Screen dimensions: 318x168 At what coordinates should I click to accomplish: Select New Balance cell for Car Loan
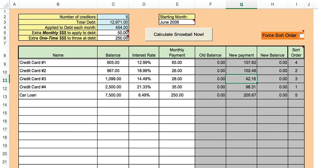(x=272, y=95)
